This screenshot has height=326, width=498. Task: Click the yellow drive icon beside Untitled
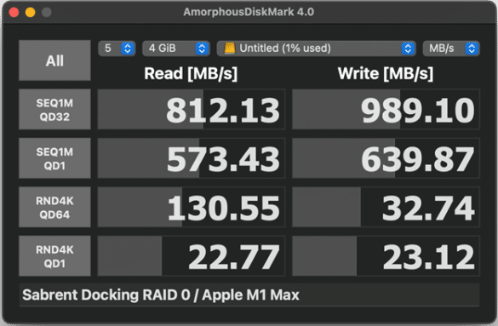230,49
